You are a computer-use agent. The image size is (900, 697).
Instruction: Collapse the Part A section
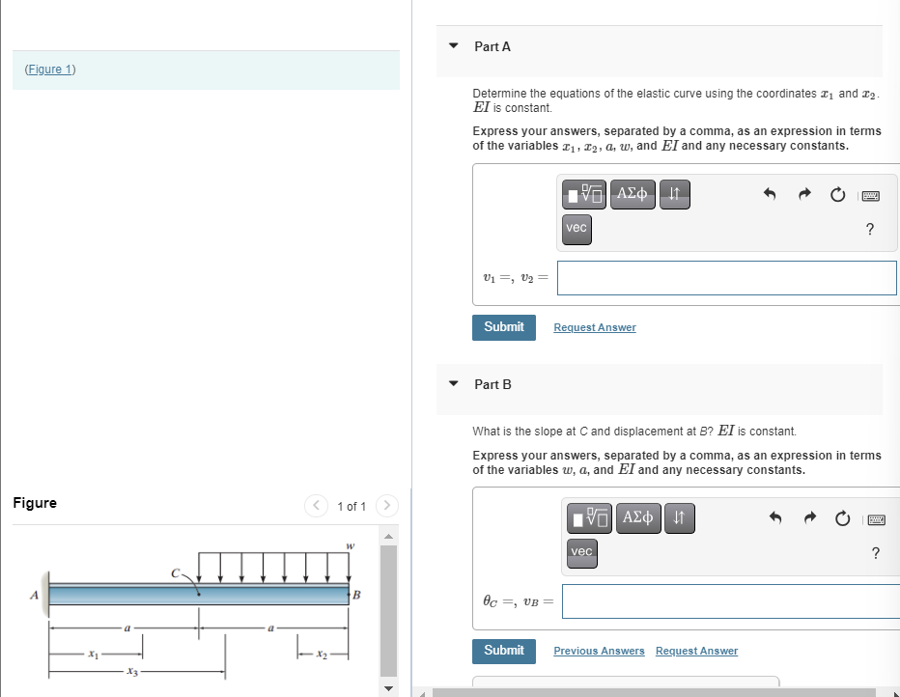tap(454, 46)
